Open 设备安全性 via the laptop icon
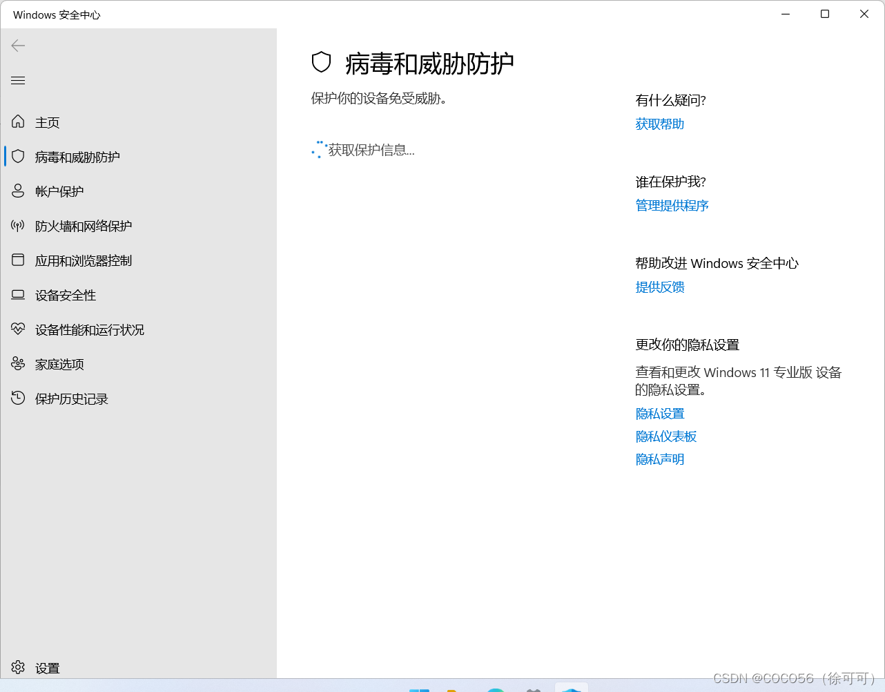The width and height of the screenshot is (885, 692). point(18,295)
